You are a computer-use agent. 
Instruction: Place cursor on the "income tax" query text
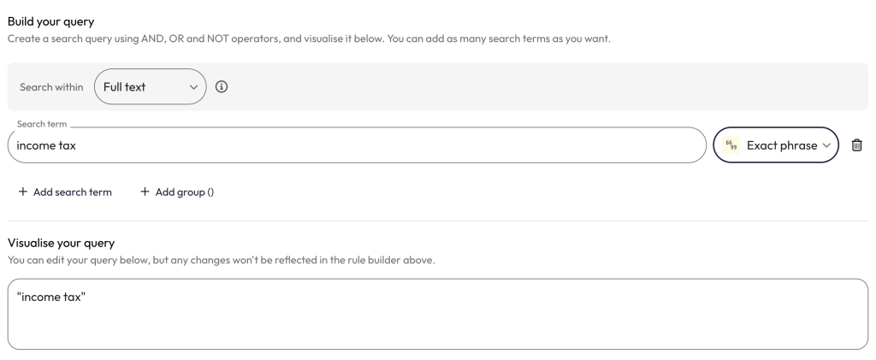click(51, 296)
